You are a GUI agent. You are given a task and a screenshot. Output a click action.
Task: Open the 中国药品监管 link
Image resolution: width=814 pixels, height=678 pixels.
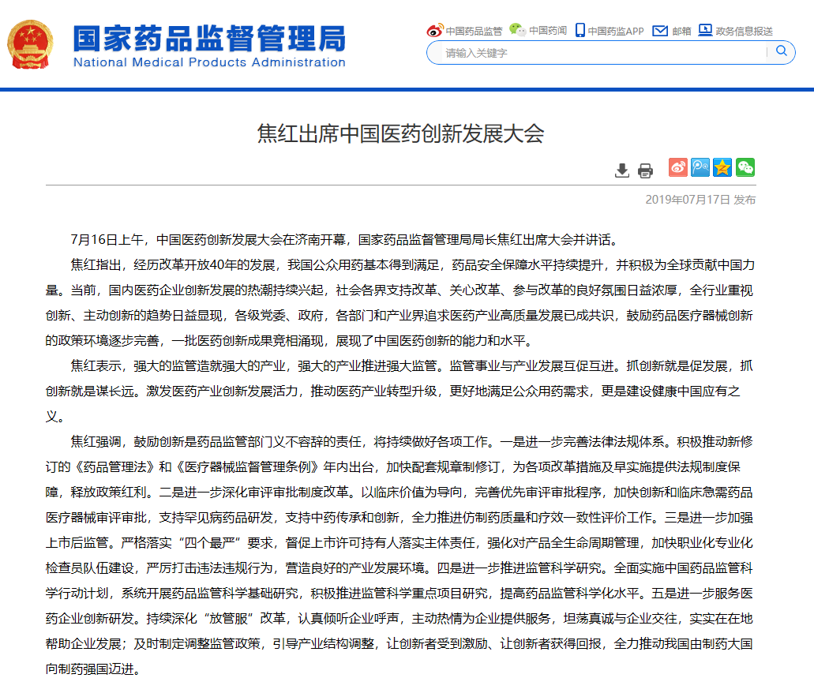tap(474, 32)
